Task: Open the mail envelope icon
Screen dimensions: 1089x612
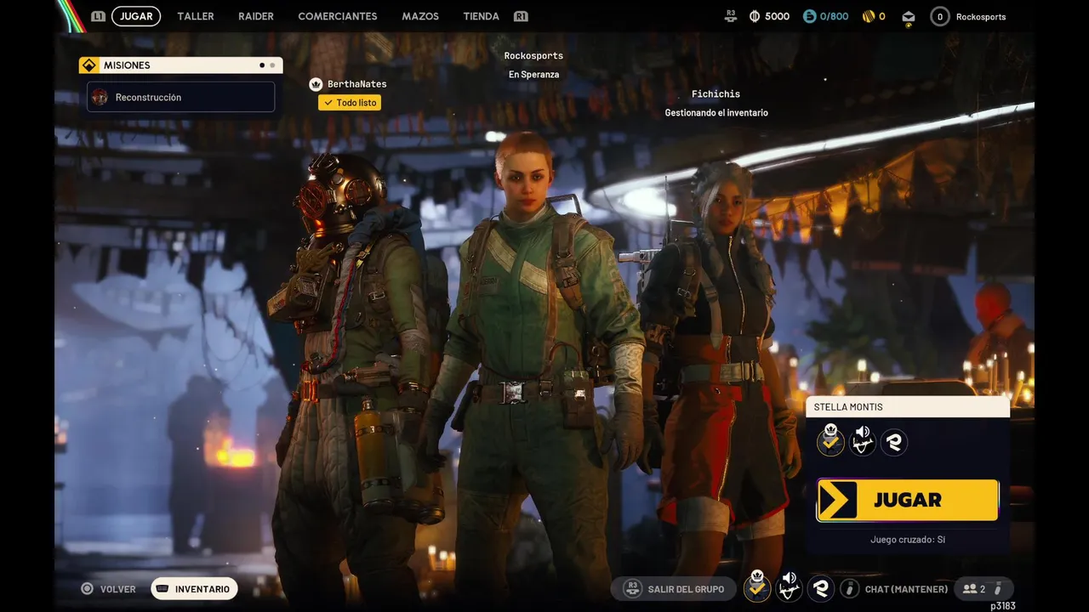Action: point(909,17)
